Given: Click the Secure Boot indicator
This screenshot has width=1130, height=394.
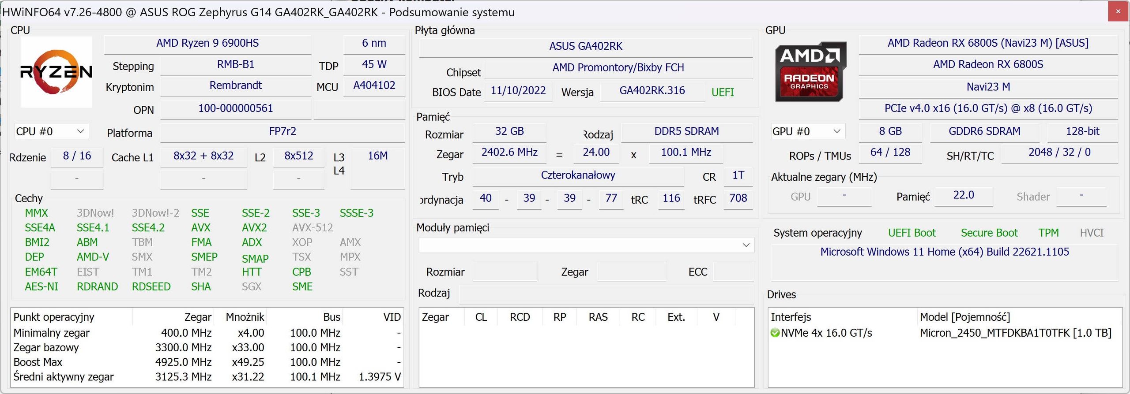Looking at the screenshot, I should [989, 233].
